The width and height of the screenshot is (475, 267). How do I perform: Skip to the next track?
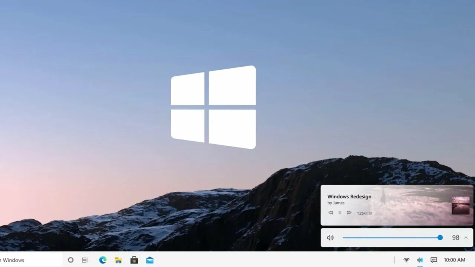click(x=349, y=212)
